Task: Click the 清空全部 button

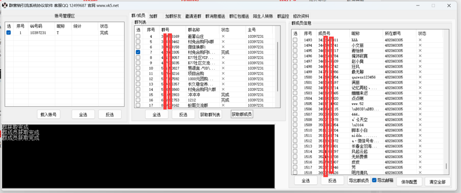Action: [x=437, y=182]
